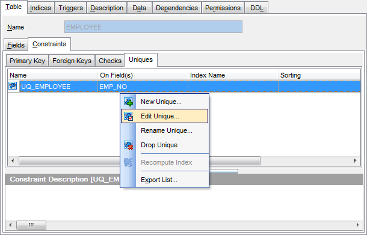
Task: Click the grayed Recompute Index icon
Action: pos(128,162)
